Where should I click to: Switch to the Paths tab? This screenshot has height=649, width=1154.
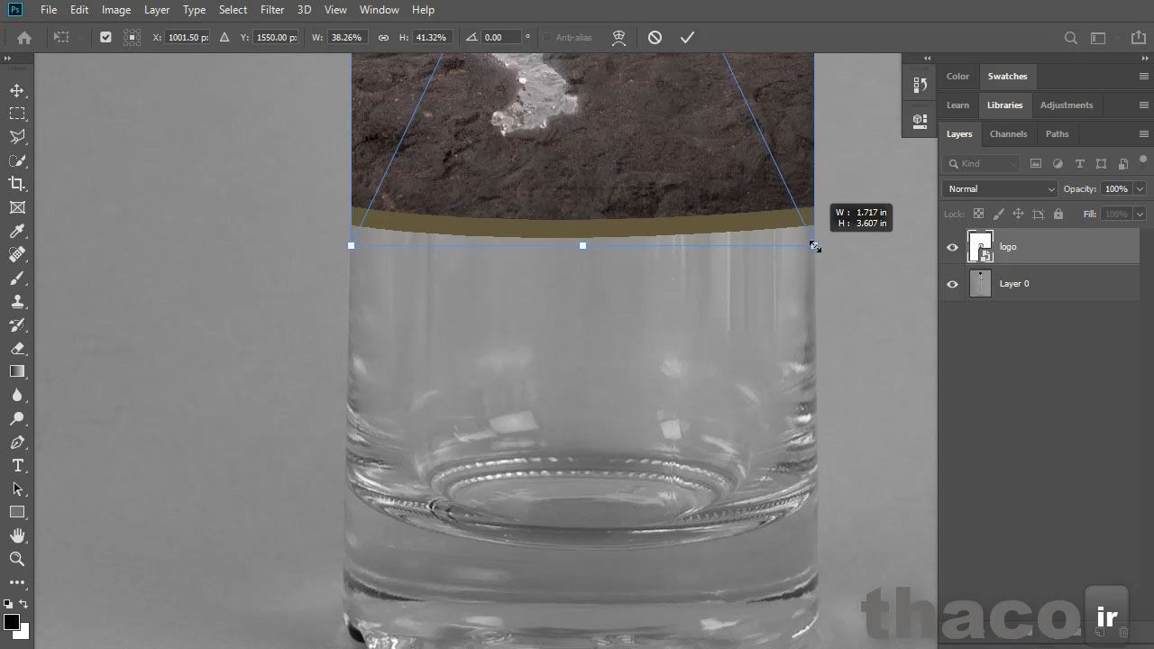pos(1057,134)
